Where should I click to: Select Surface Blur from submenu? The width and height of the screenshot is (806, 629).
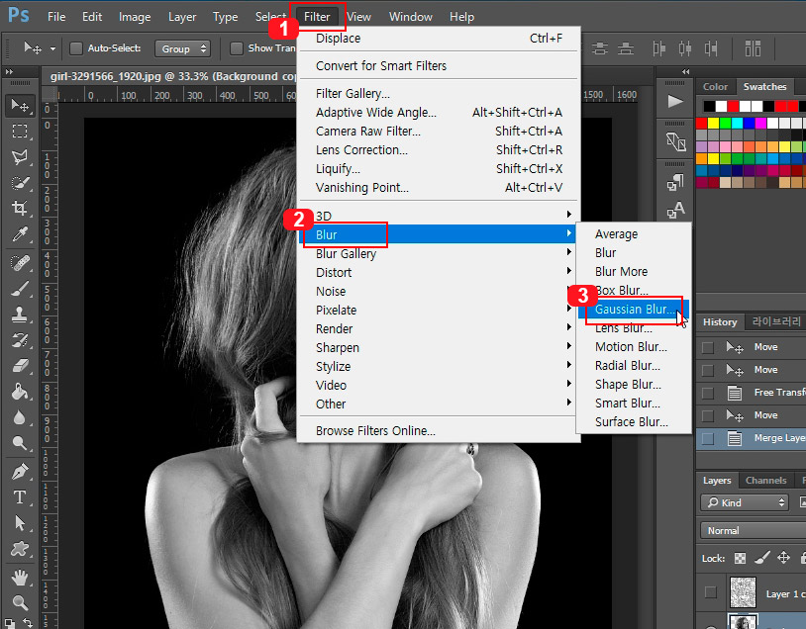pyautogui.click(x=634, y=421)
